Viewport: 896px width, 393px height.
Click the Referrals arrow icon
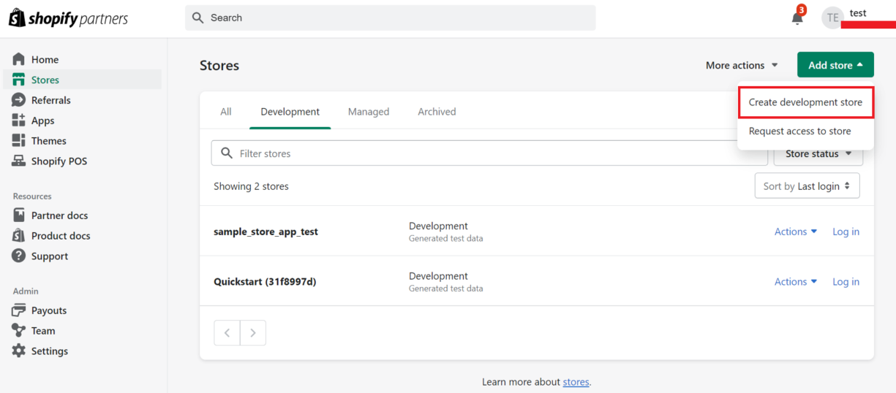pyautogui.click(x=18, y=100)
